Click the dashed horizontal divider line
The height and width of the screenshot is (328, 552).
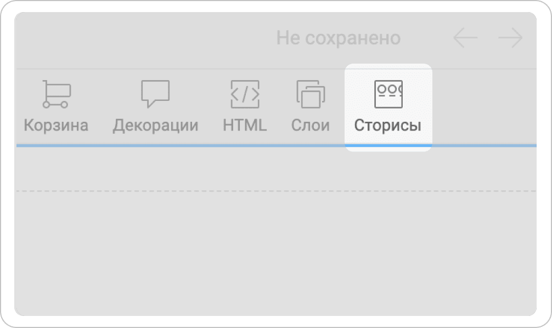pyautogui.click(x=277, y=191)
